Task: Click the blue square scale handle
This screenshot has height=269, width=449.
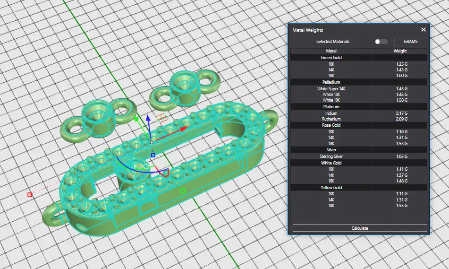Action: point(153,155)
